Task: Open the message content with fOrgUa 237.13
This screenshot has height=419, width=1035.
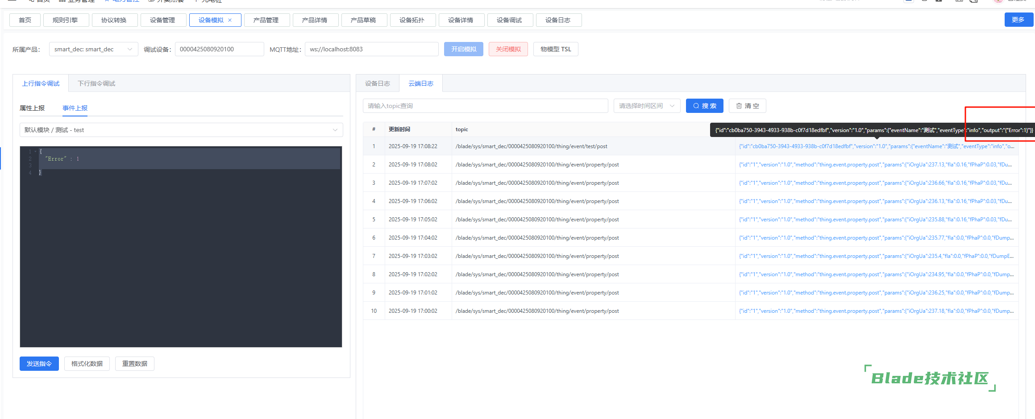Action: coord(876,165)
